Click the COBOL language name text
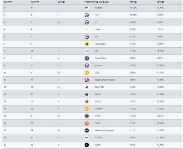183x149 pixels. point(99,137)
